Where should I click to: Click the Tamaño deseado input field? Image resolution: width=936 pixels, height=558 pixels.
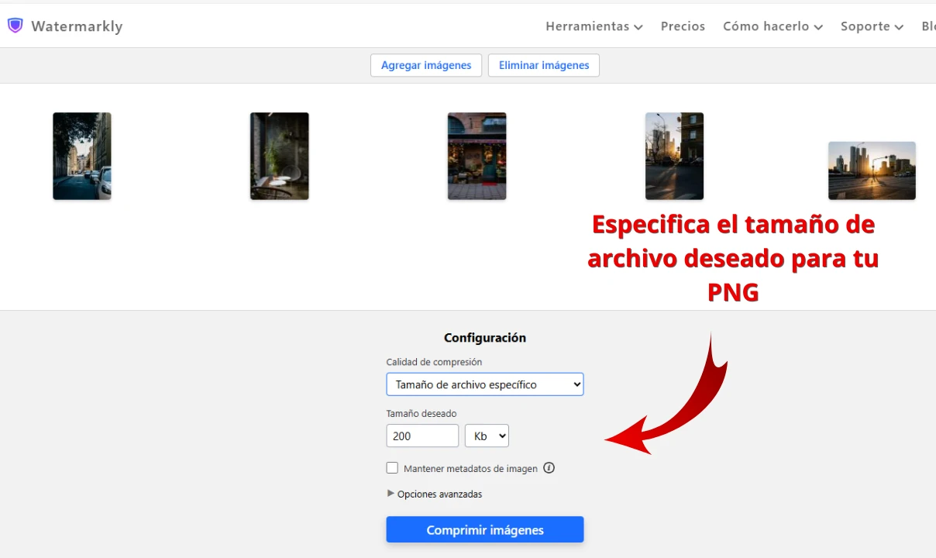point(422,436)
